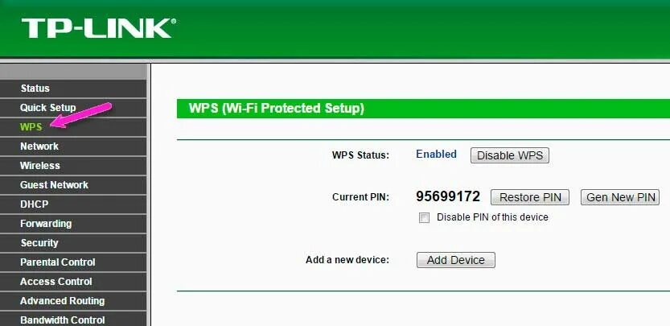The width and height of the screenshot is (670, 326).
Task: Open Quick Setup in sidebar
Action: [73, 108]
